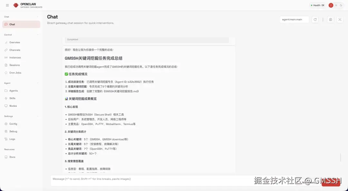
Task: Click the '3. 搜索意图覆盖' heading
Action: click(x=74, y=161)
